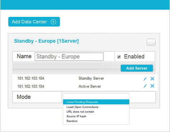Image resolution: width=170 pixels, height=132 pixels.
Task: Uncheck the Enabled checkbox
Action: (x=119, y=57)
